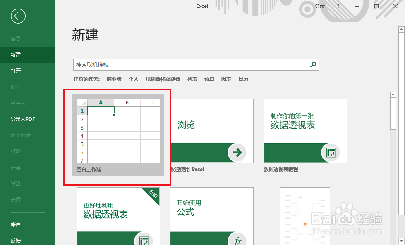Click the 登录 sign-in button
Viewport: 405px width, 245px height.
pos(319,7)
